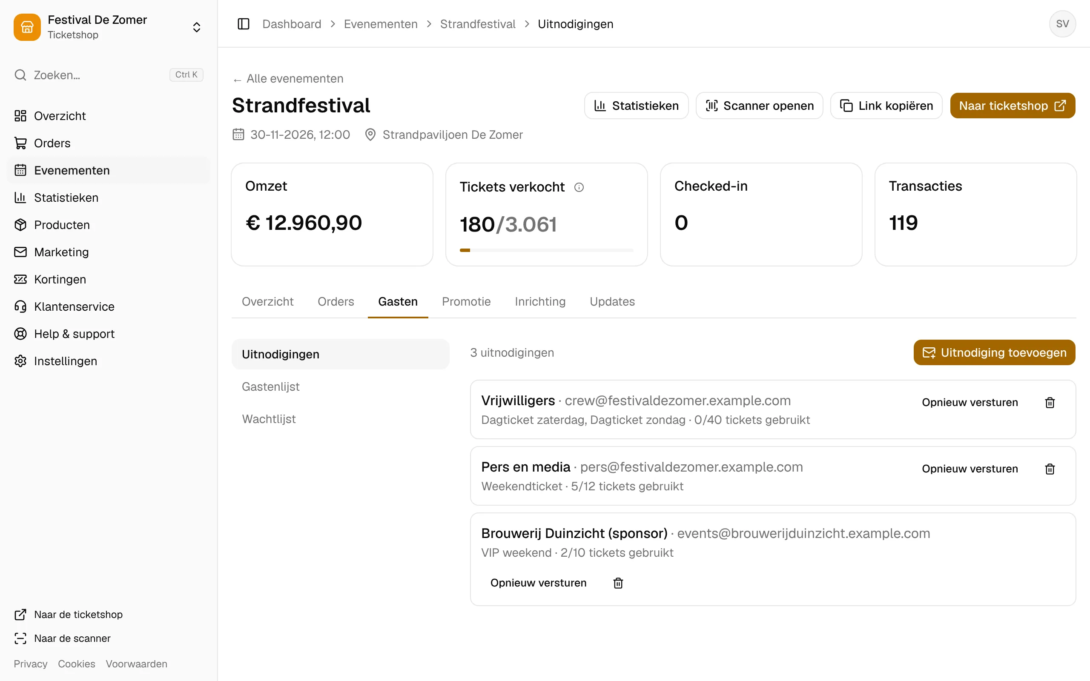Open Kortingen in the sidebar
Image resolution: width=1090 pixels, height=681 pixels.
pyautogui.click(x=109, y=279)
